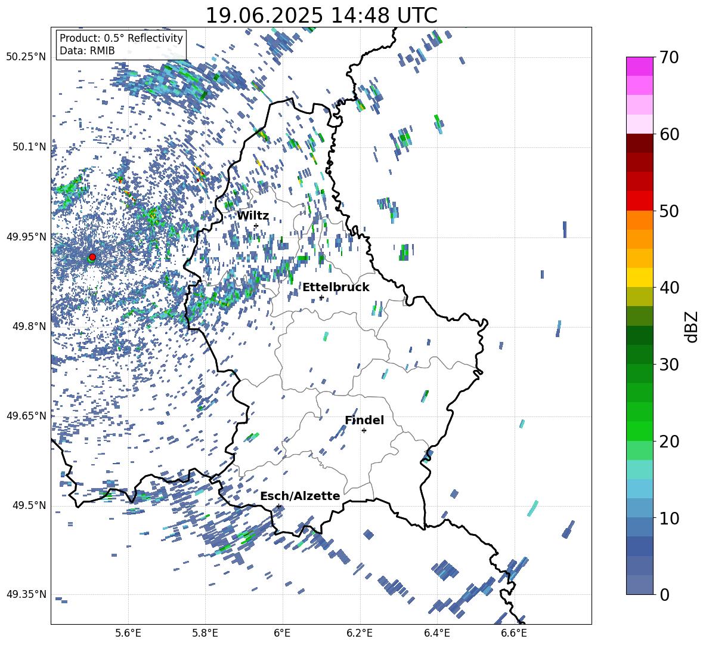
Task: Click the dark red colorbar segment below 60
Action: point(640,143)
